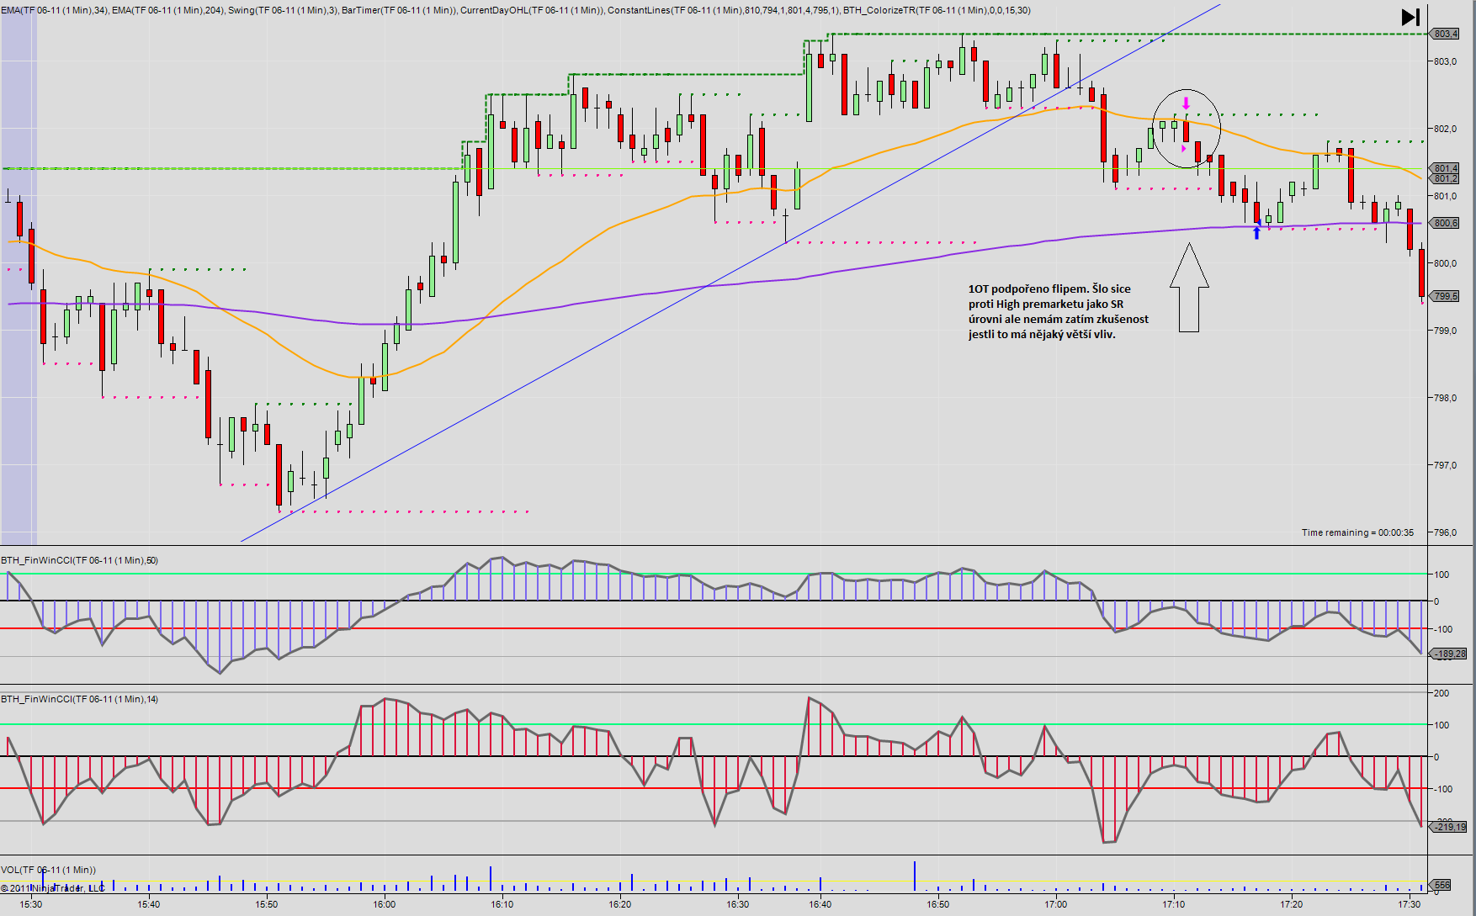
Task: Click the 16:40 time axis label
Action: [820, 904]
